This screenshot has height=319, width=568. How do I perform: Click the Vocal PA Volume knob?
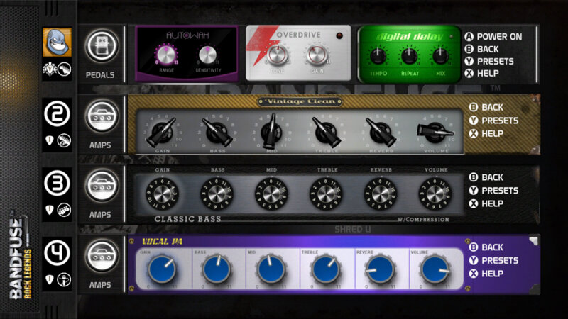435,269
